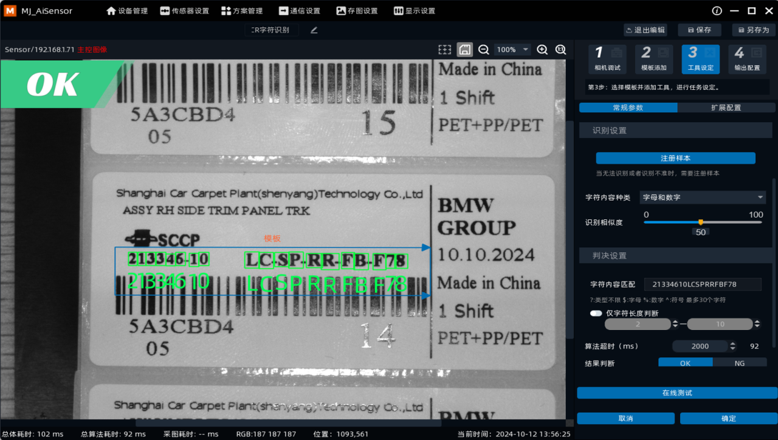
Task: Expand the 字符内容种类 dropdown
Action: (x=703, y=198)
